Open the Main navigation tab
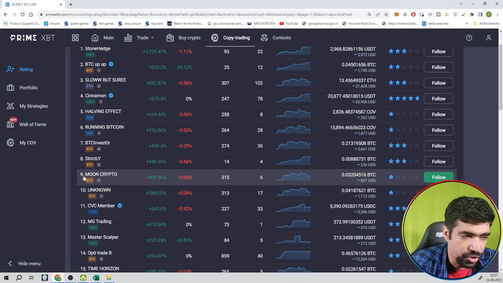 (x=103, y=38)
